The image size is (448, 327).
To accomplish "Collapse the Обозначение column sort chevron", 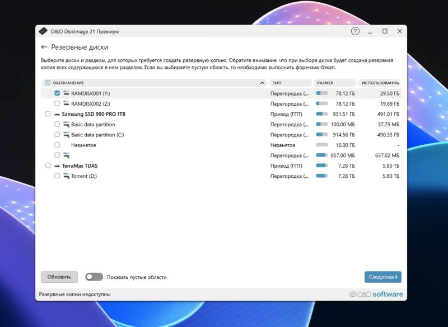I will click(262, 83).
